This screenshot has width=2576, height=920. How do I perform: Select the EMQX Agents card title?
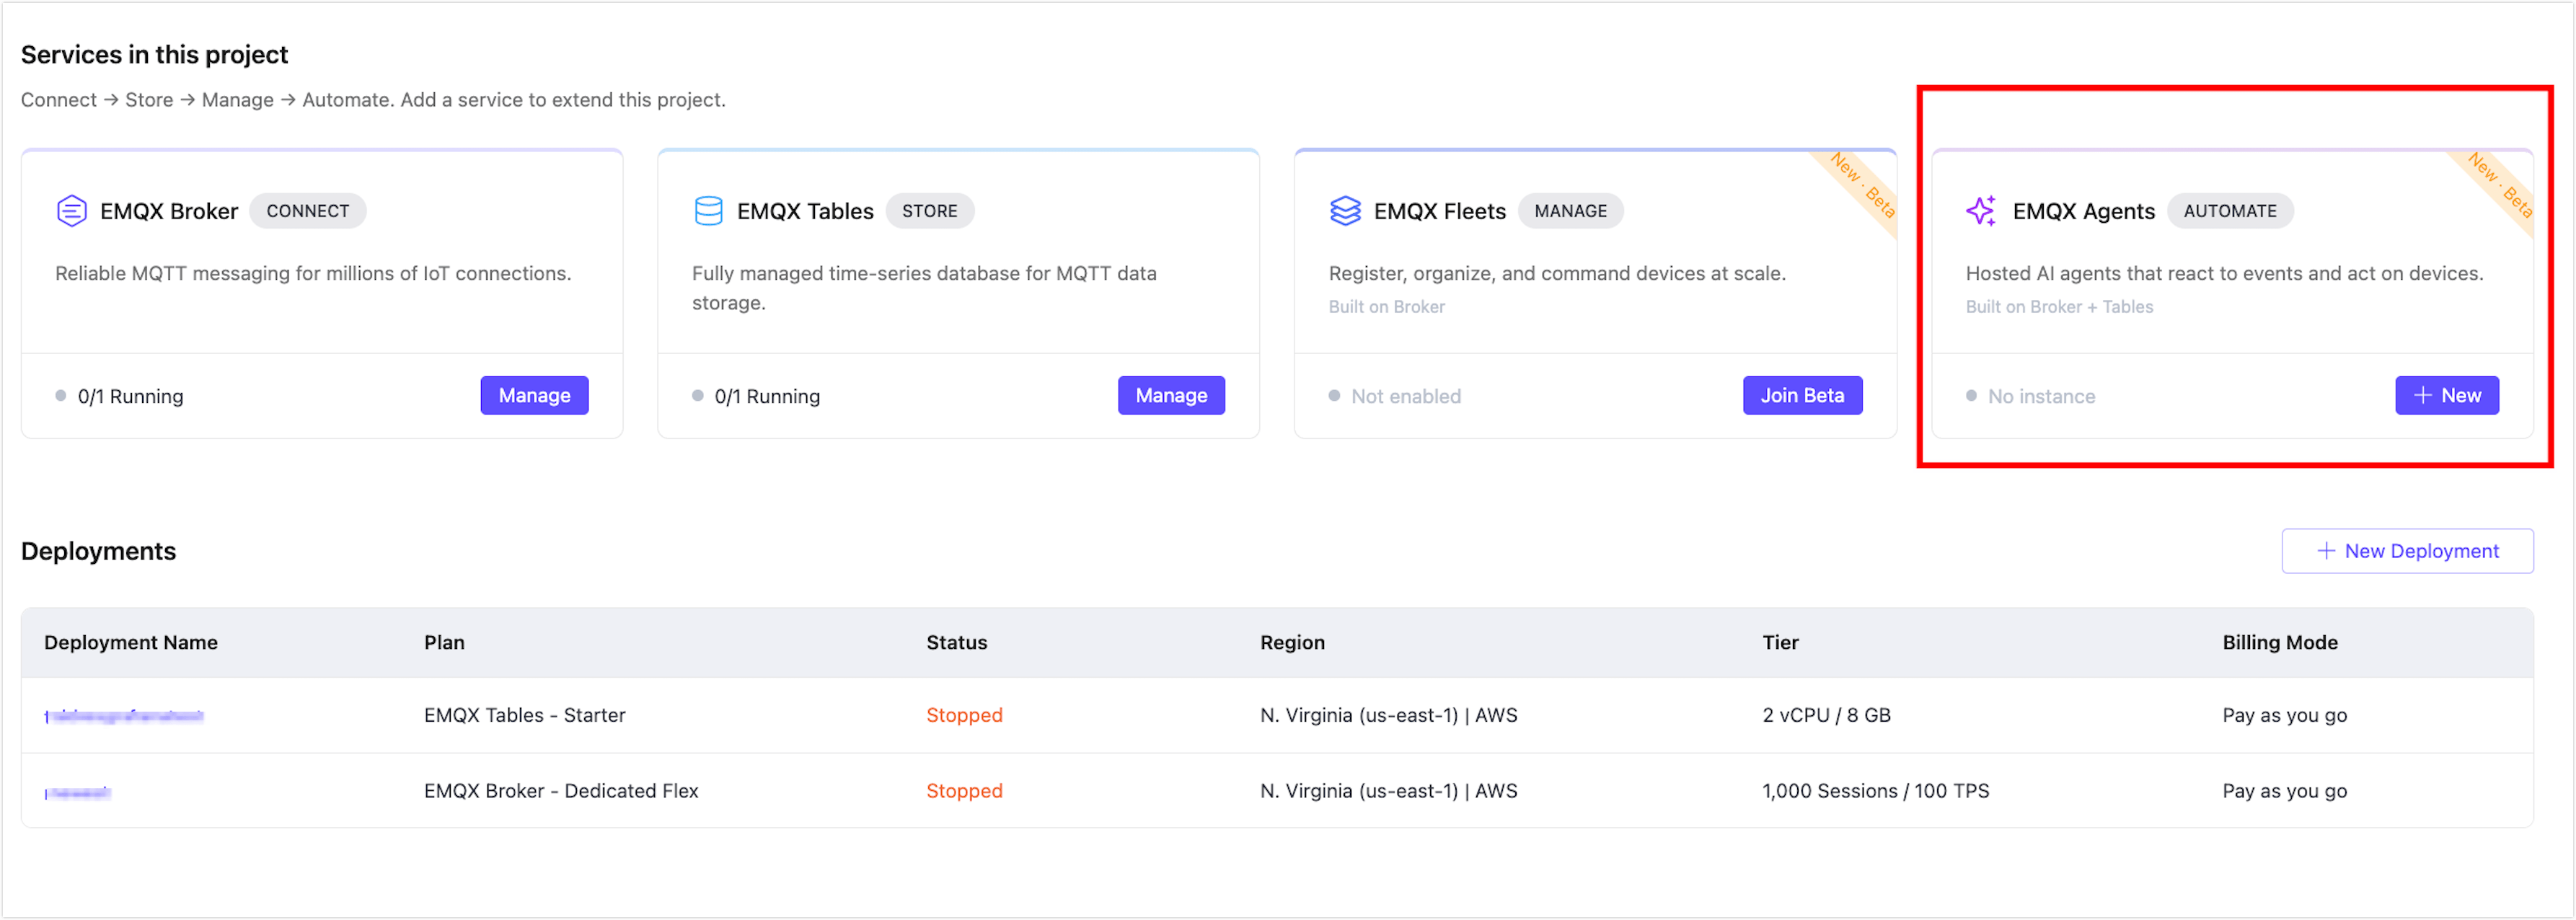pos(2083,211)
